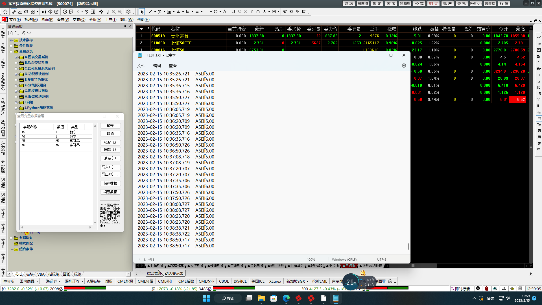This screenshot has height=305, width=542.
Task: Click 删除(D) button in variable dialog
Action: pyautogui.click(x=110, y=150)
